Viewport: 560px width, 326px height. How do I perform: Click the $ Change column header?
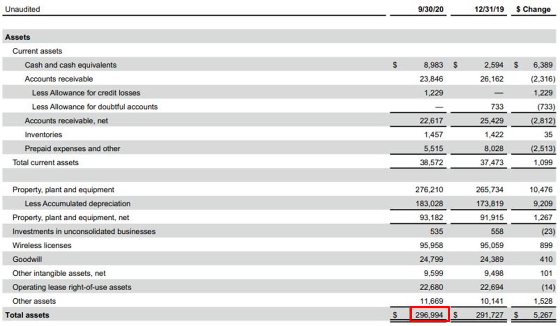click(533, 9)
